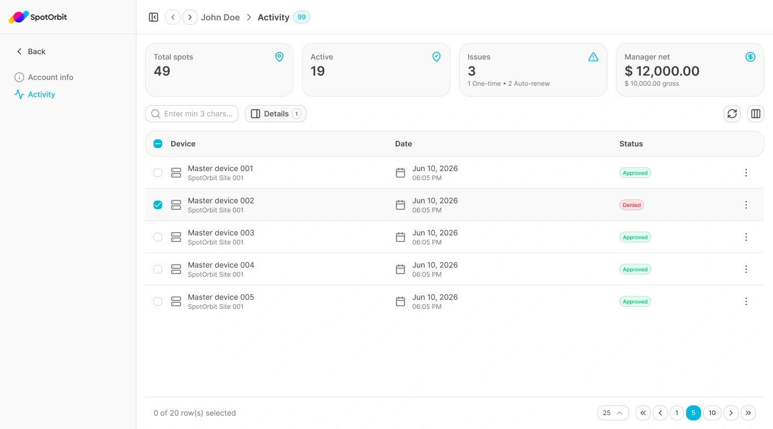This screenshot has width=773, height=429.
Task: Sort by the Date column header
Action: coord(404,144)
